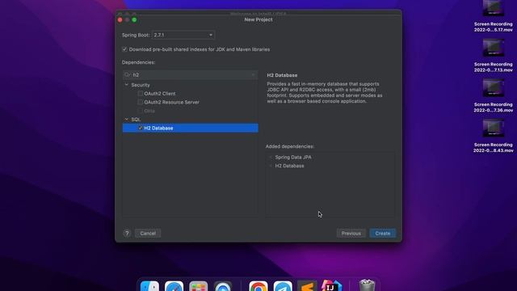Image resolution: width=517 pixels, height=291 pixels.
Task: Open the Screen Recording 7.13.mov desktop file
Action: tap(494, 56)
